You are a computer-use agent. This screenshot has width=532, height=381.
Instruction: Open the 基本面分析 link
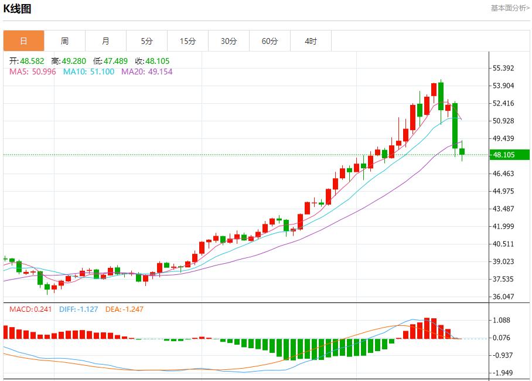click(x=510, y=8)
